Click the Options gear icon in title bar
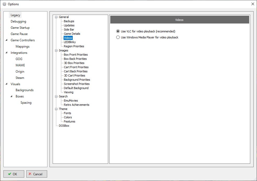 (x=4, y=4)
